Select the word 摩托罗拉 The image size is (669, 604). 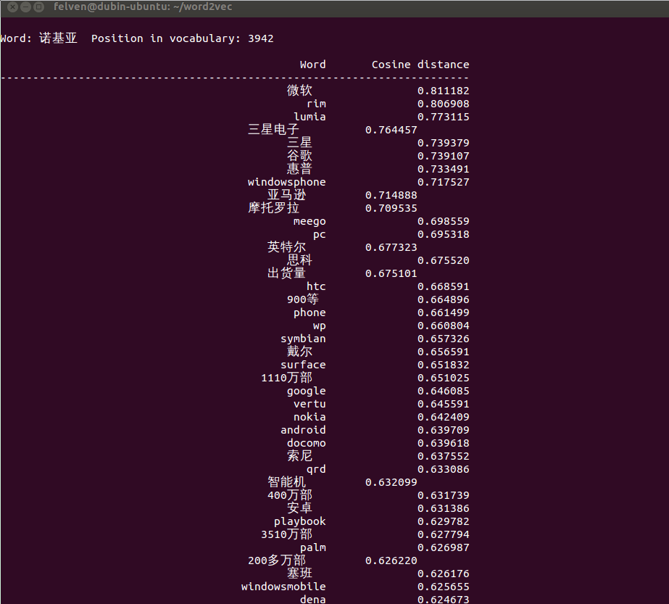click(273, 208)
